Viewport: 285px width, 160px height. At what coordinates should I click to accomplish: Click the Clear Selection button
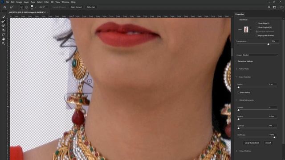(252, 143)
